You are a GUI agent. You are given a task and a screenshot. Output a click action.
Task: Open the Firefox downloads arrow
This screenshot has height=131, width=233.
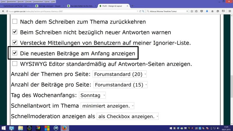click(x=207, y=11)
